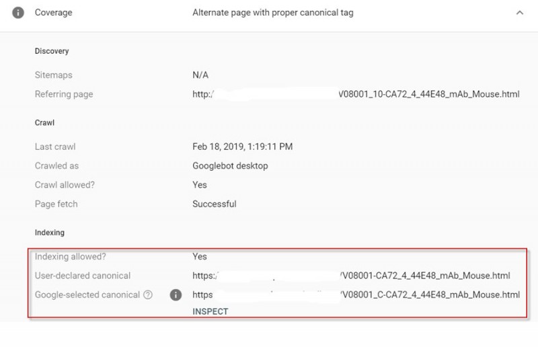Click the Coverage info icon

pyautogui.click(x=18, y=12)
